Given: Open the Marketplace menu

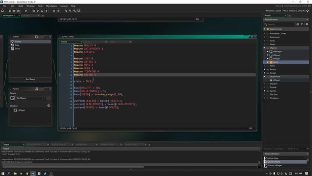Looking at the screenshot, I should 52,6.
